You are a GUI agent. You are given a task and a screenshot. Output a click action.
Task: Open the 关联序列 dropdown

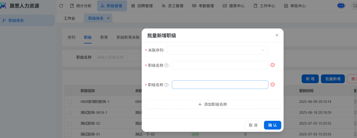click(x=217, y=50)
